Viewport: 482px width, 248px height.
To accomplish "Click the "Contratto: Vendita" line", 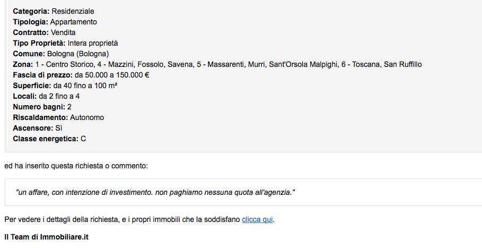I will tap(44, 32).
